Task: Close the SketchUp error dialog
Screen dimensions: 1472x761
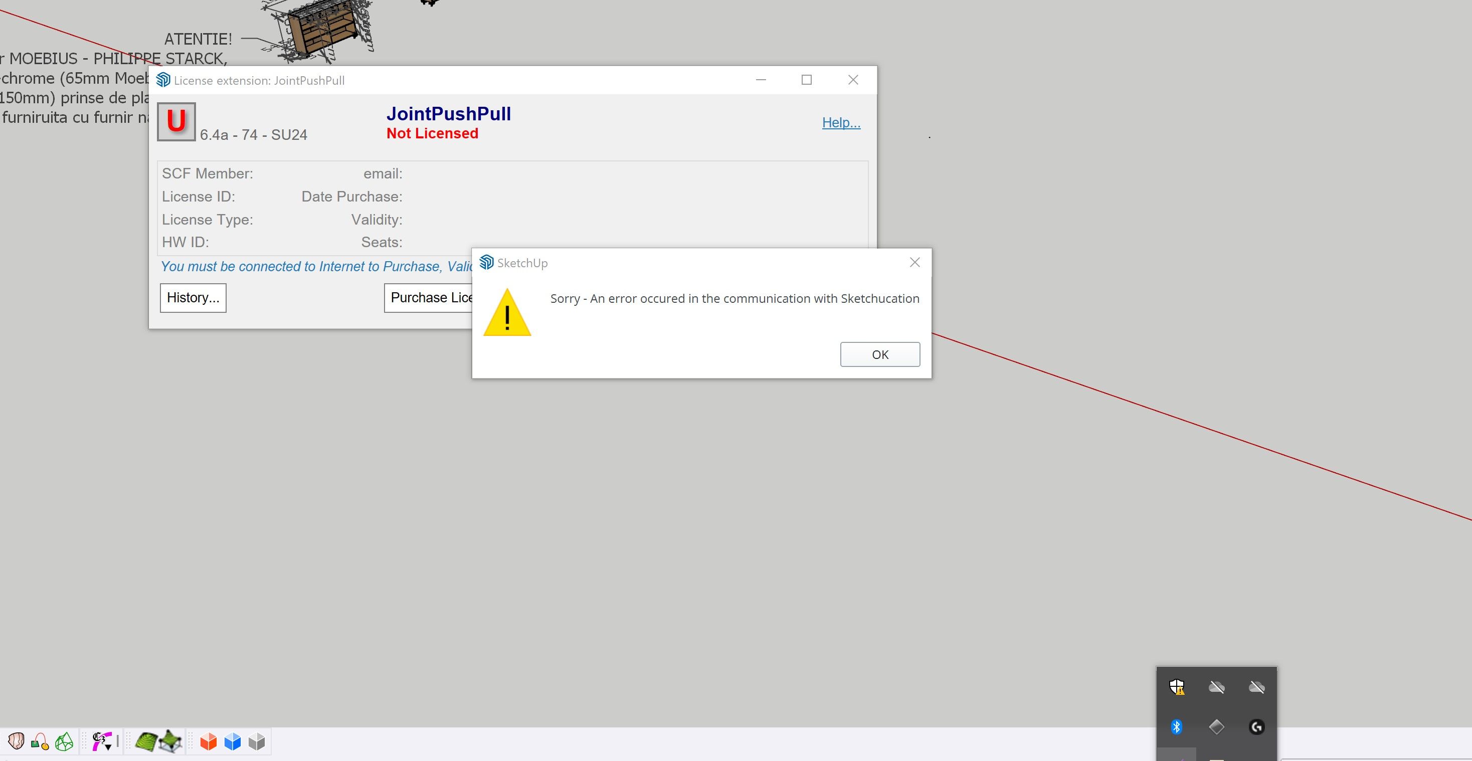Action: coord(914,262)
